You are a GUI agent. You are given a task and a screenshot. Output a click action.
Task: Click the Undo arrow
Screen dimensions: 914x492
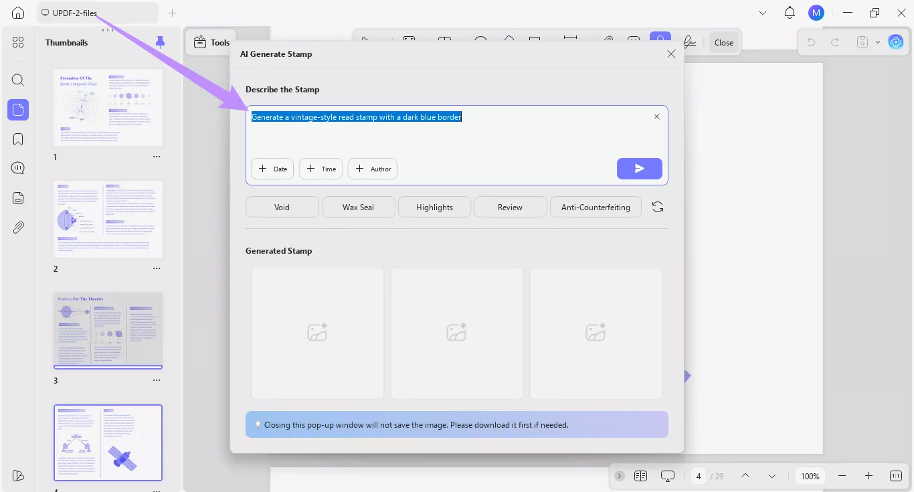pos(811,42)
